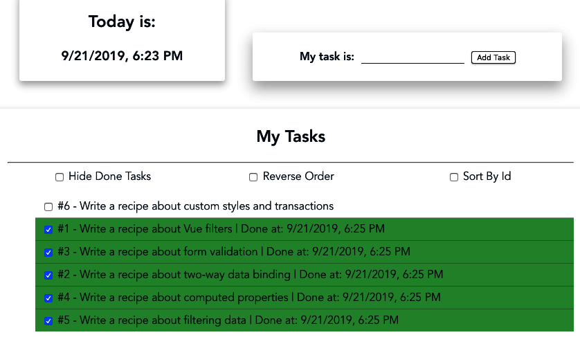The width and height of the screenshot is (580, 337).
Task: Toggle the Reverse Order checkbox
Action: 253,177
